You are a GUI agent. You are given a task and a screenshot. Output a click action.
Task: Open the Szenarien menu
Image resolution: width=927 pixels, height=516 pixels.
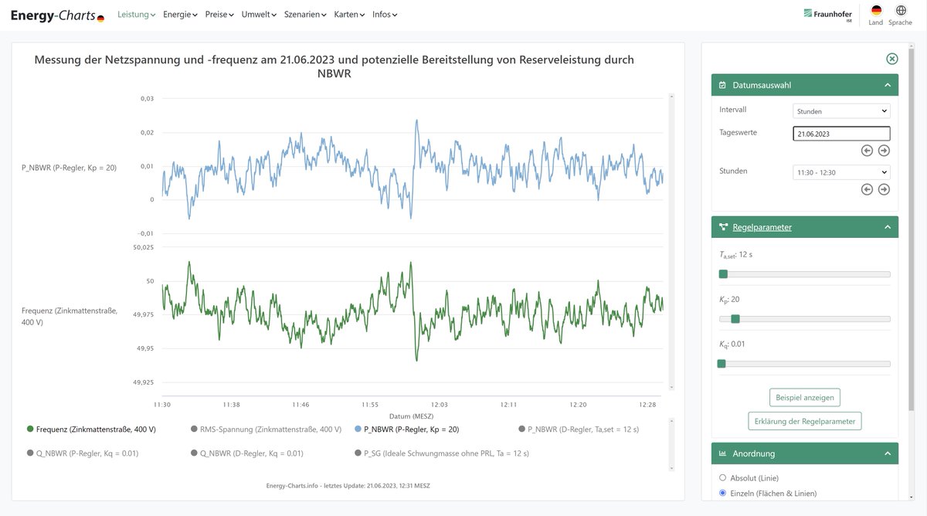pos(305,15)
